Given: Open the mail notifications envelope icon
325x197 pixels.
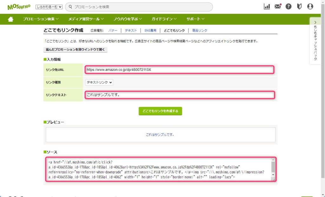Looking at the screenshot, I should click(278, 7).
